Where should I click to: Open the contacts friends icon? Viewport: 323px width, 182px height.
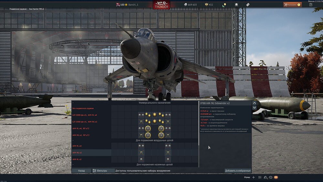[266, 177]
